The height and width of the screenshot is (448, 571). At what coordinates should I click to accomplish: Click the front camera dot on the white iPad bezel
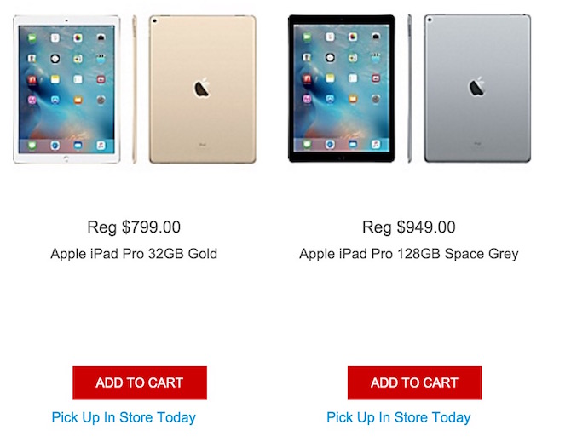tap(66, 20)
